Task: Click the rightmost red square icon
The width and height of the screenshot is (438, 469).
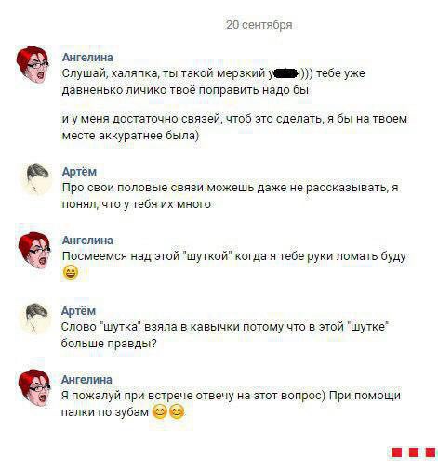Action: click(x=431, y=452)
